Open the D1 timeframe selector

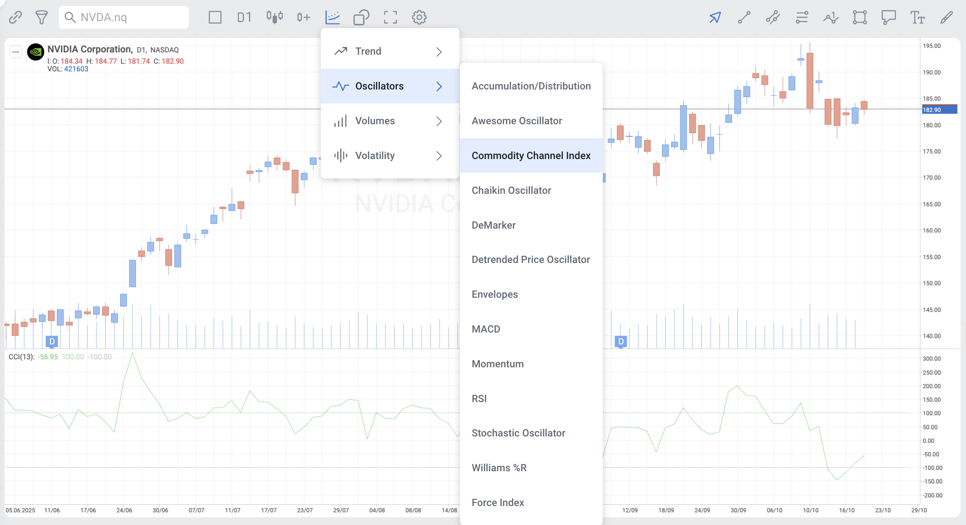pos(244,18)
